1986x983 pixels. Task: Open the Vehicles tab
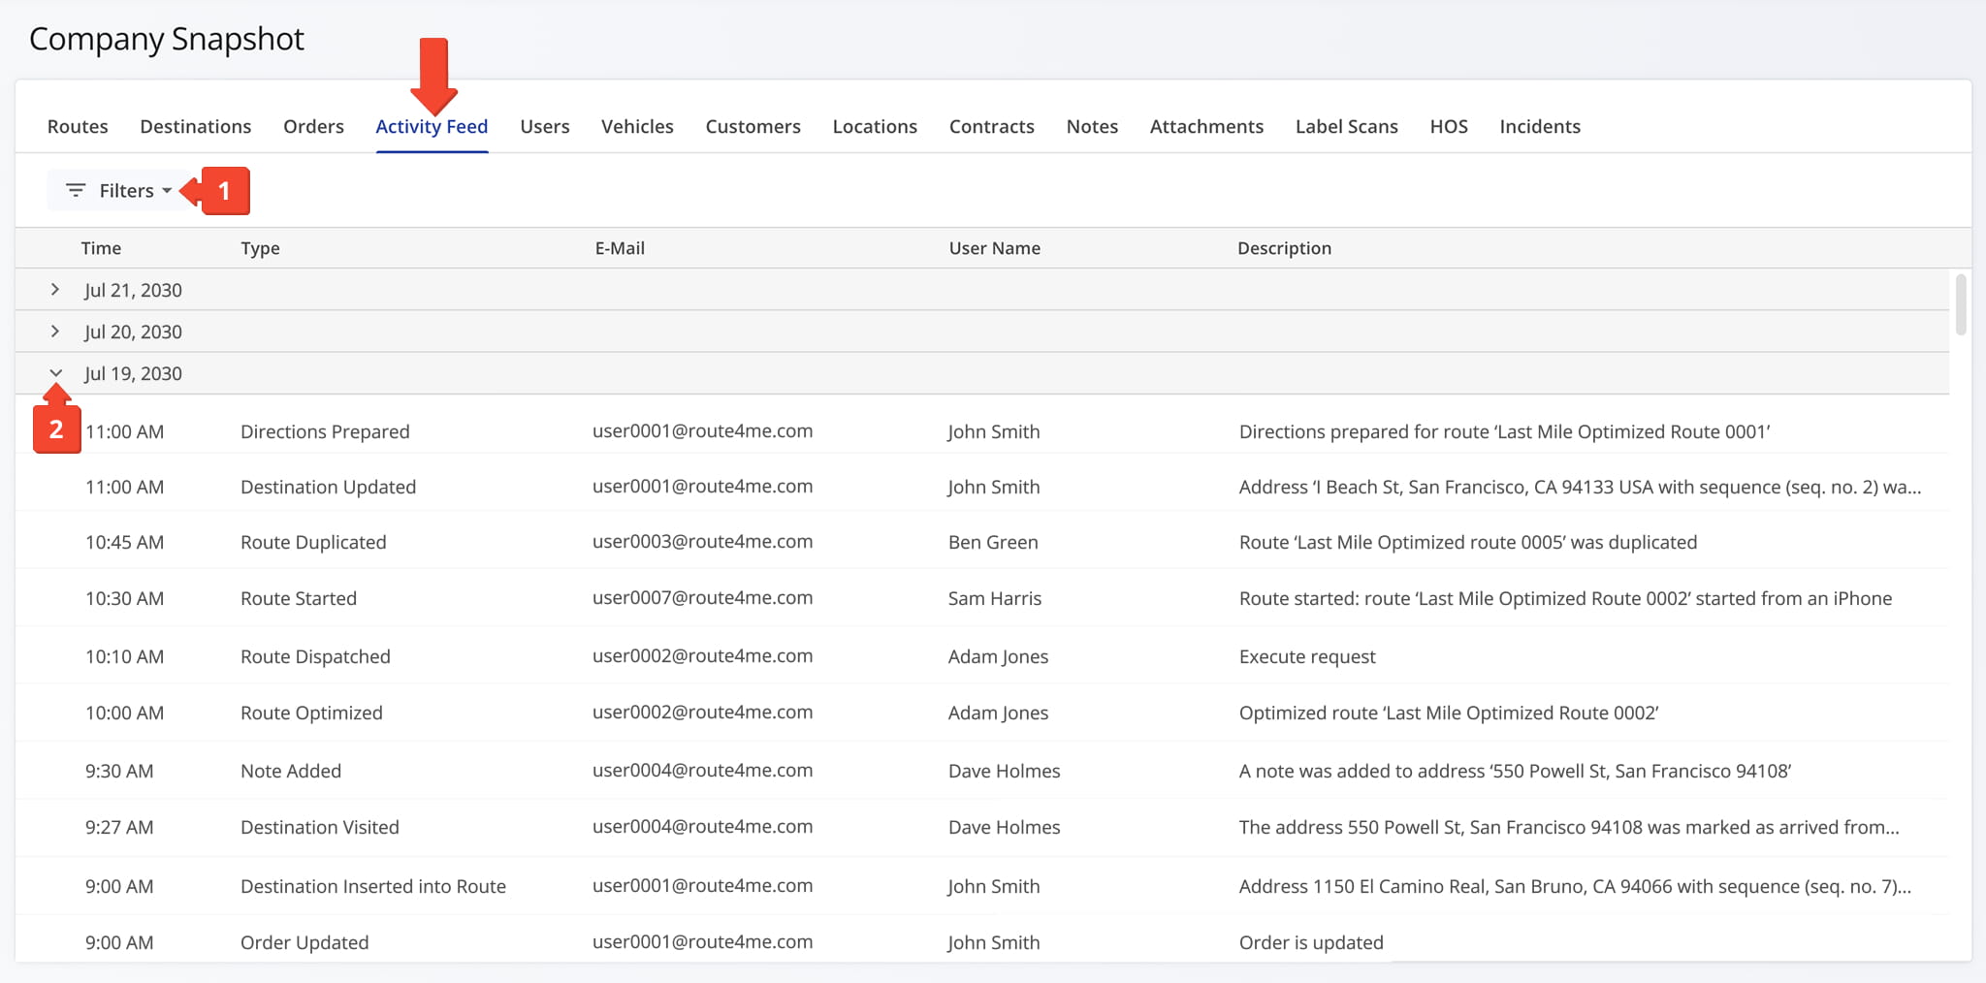(x=637, y=126)
